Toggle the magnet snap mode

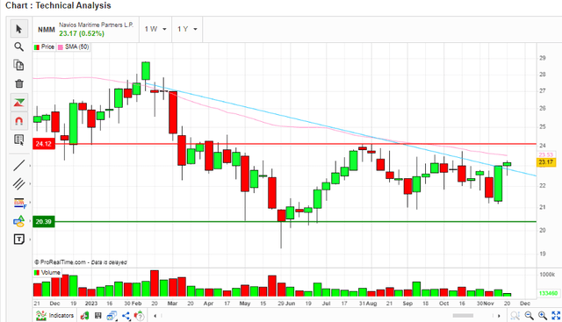pos(19,121)
